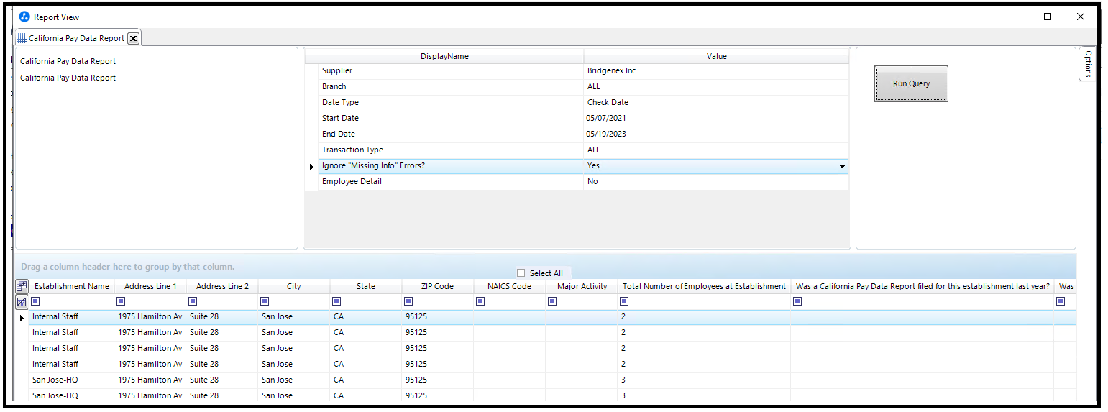Open the grid column chooser icon

click(x=22, y=286)
